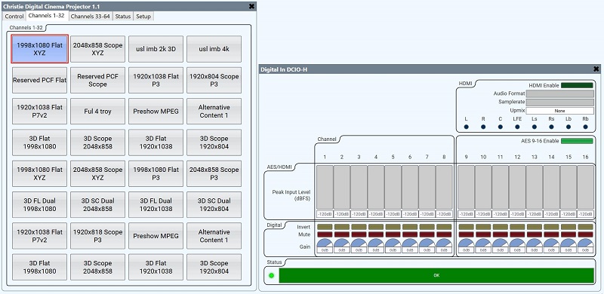Switch to the Channels 33-64 tab
Image resolution: width=604 pixels, height=294 pixels.
coord(90,16)
